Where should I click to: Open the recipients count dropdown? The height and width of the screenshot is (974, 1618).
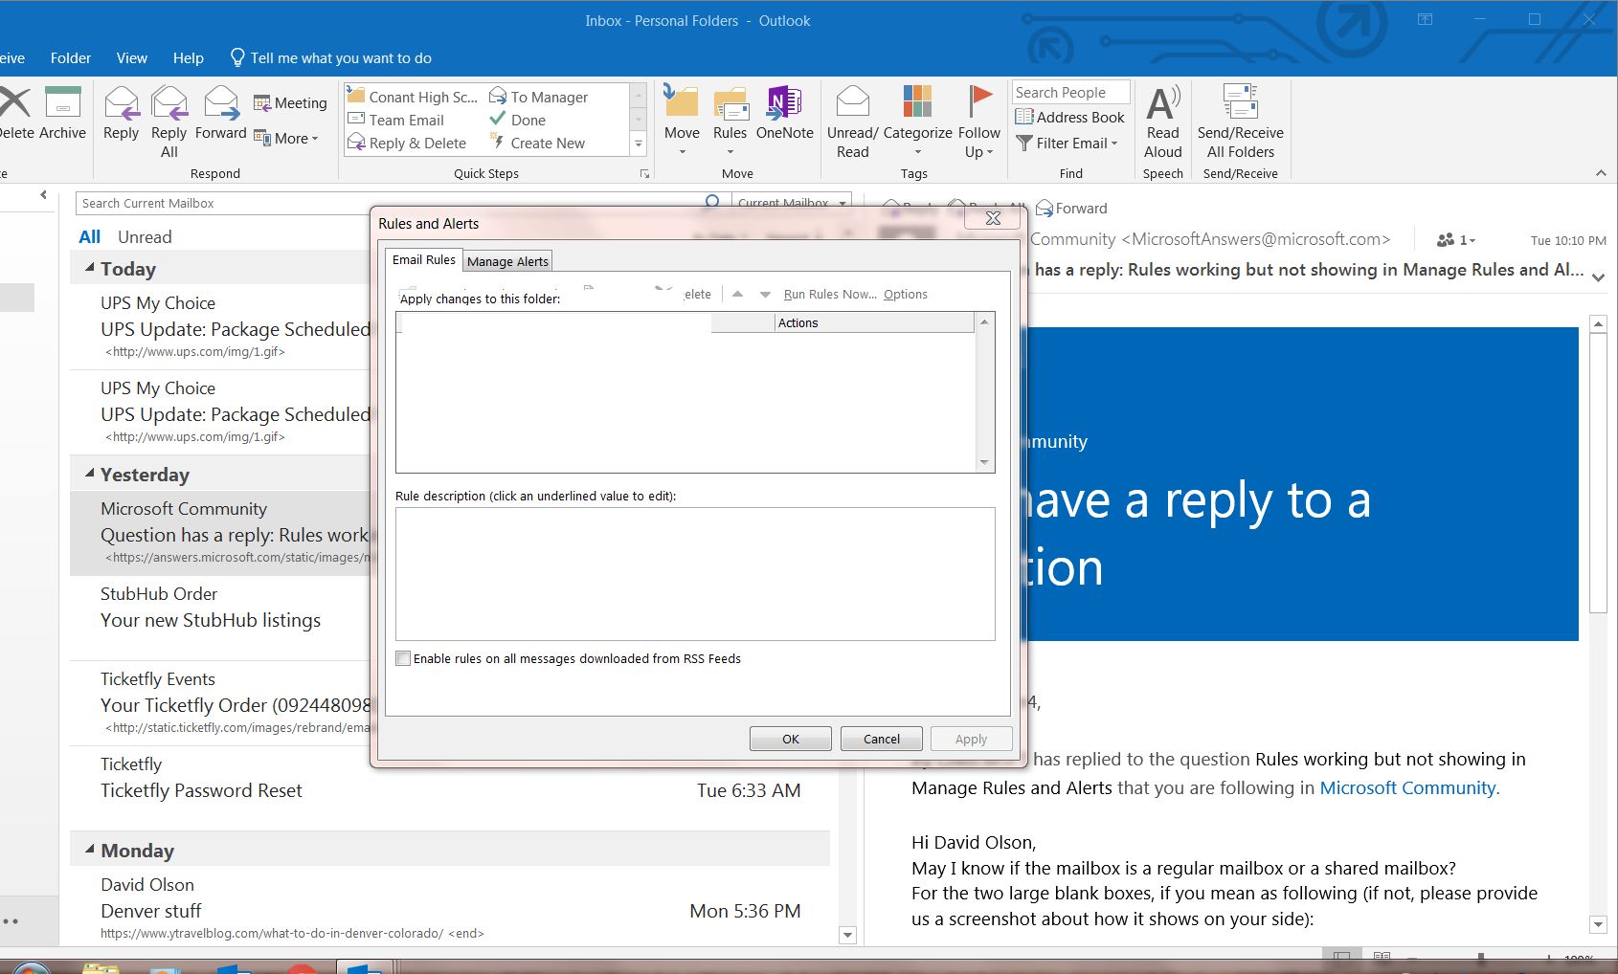tap(1456, 240)
